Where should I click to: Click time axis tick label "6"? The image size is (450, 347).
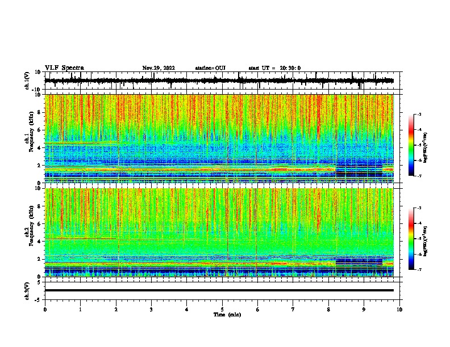(x=258, y=310)
